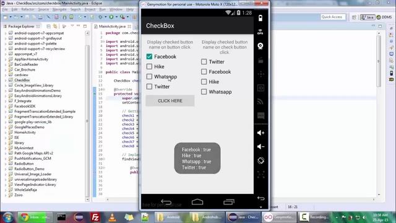
Task: Expand the GooglePlacesDemo project node
Action: [x=6, y=127]
